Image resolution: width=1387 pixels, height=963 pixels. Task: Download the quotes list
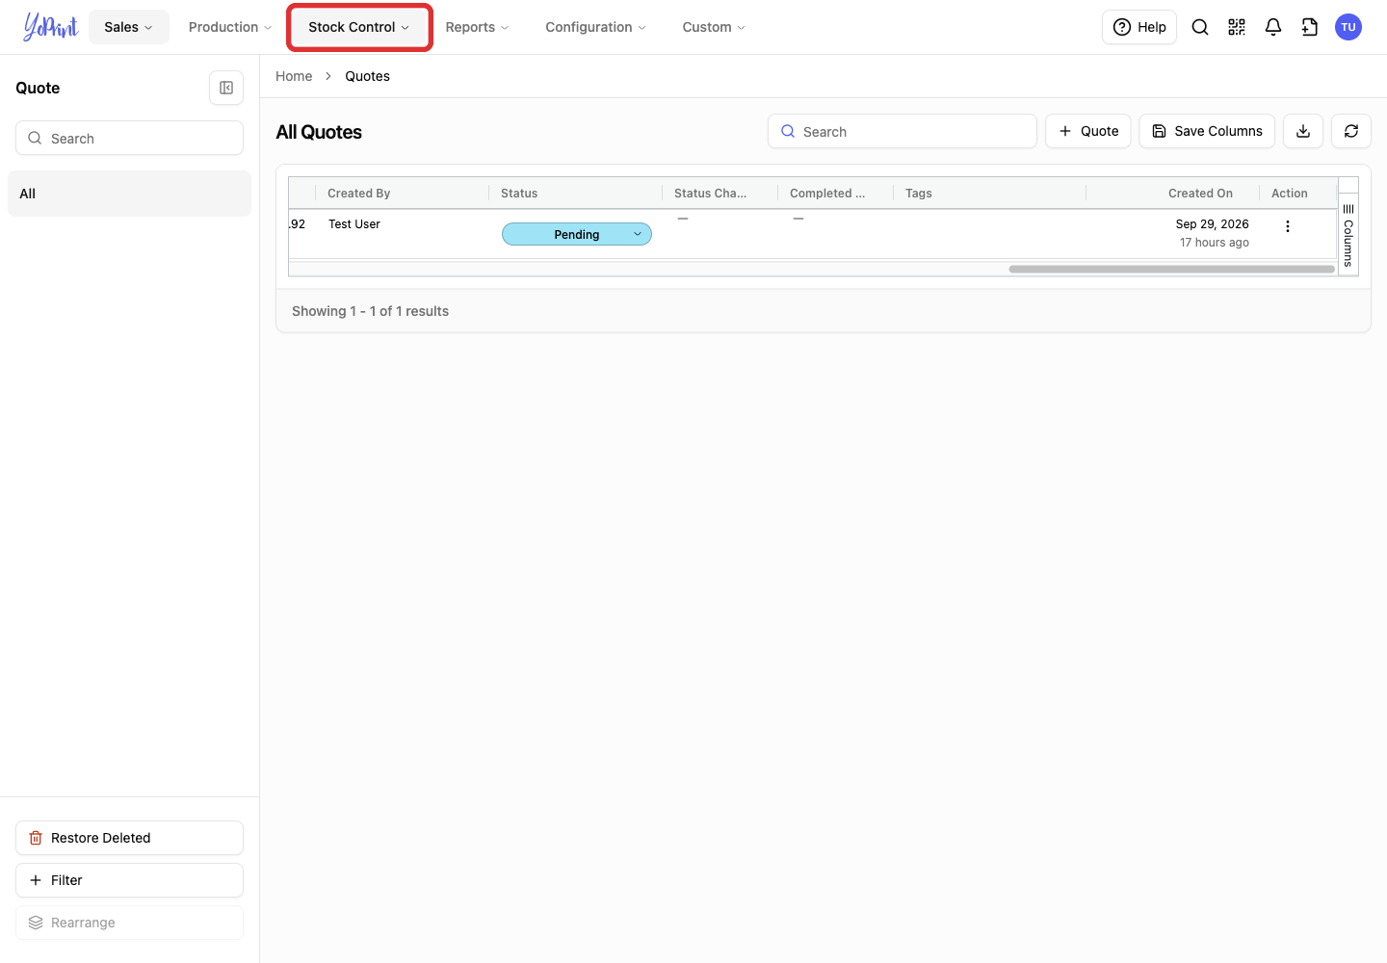tap(1303, 131)
